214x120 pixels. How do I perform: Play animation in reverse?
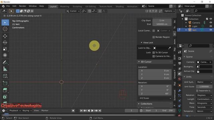point(89,111)
